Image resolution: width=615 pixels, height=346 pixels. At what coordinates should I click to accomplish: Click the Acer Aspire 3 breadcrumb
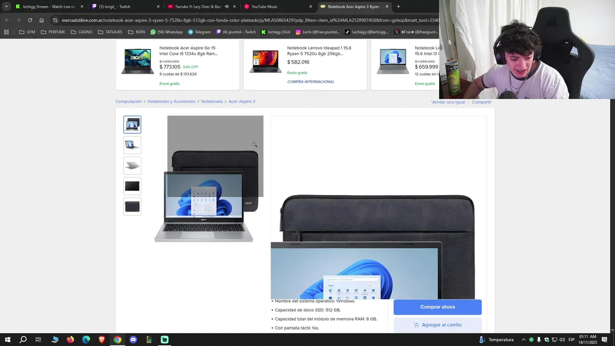[x=242, y=101]
